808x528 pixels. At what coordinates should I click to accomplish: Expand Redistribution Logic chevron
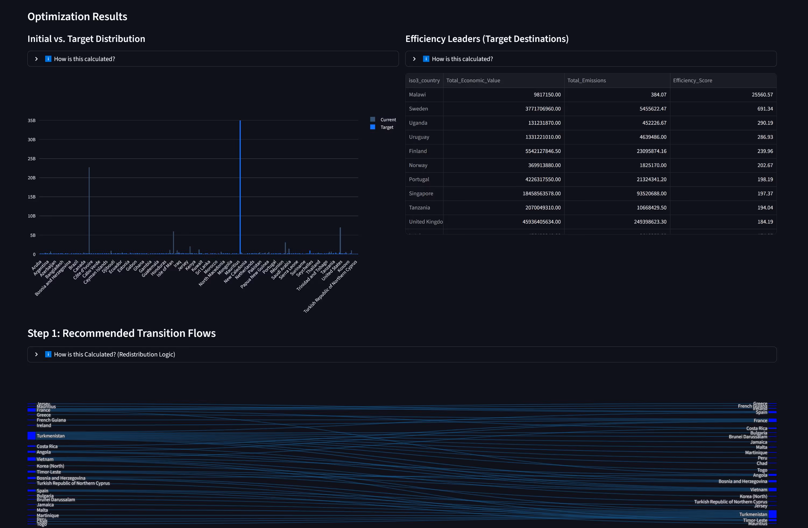(36, 354)
